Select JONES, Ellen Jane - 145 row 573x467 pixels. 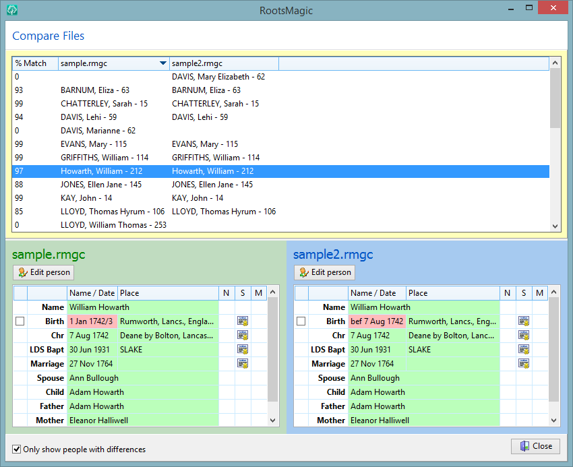tap(280, 185)
